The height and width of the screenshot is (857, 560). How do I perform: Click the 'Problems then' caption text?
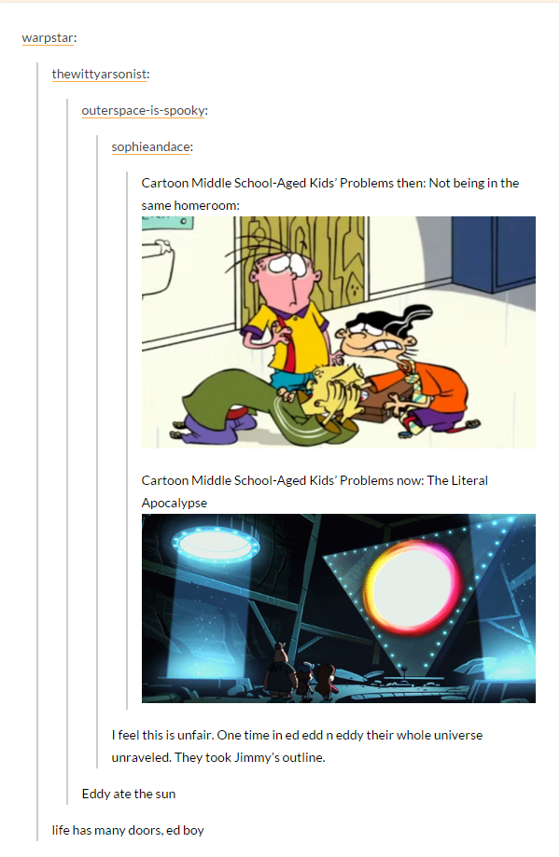click(329, 194)
